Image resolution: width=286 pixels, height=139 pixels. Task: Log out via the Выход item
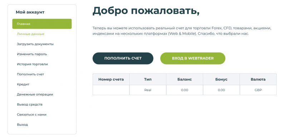(22, 125)
